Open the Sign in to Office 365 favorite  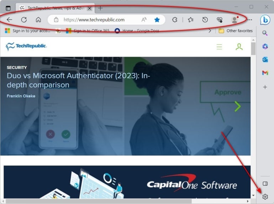click(x=88, y=31)
